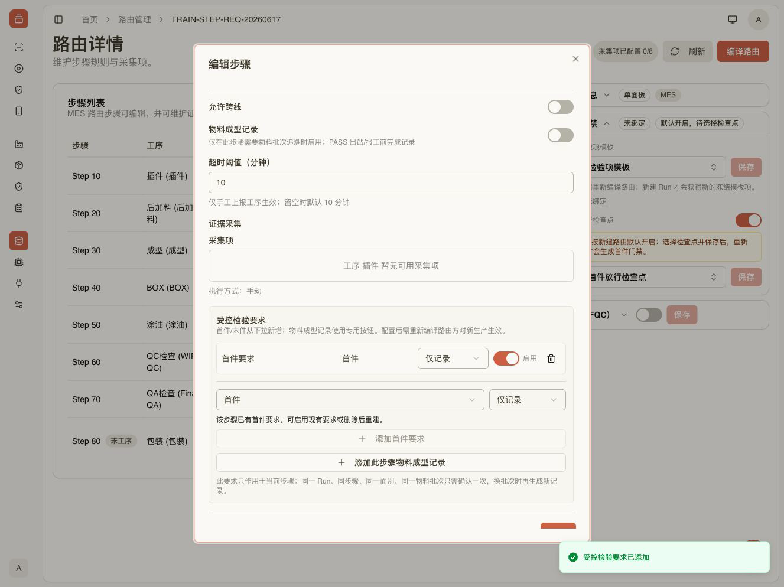Collapse the section chevron beside 未绑定
The height and width of the screenshot is (587, 784).
click(x=606, y=123)
